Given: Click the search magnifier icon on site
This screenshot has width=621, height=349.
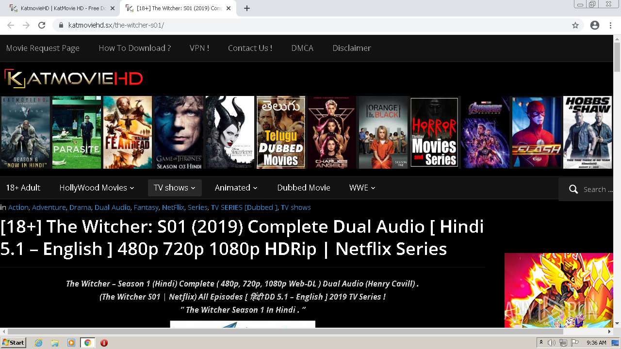Looking at the screenshot, I should tap(573, 189).
